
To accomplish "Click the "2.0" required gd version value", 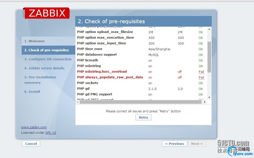I will (180, 89).
